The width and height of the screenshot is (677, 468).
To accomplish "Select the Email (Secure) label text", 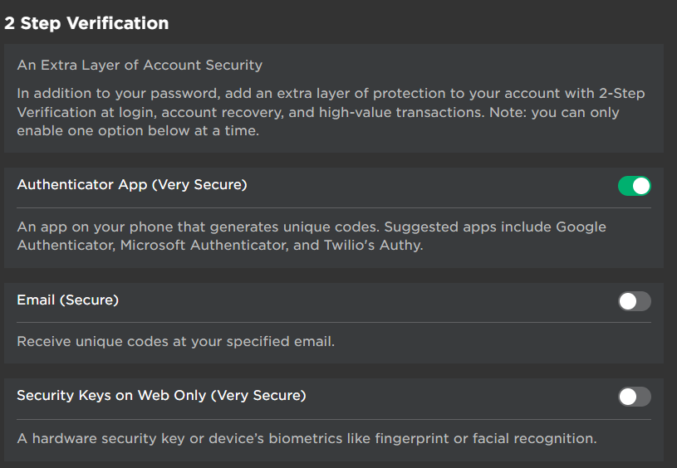I will pos(68,300).
